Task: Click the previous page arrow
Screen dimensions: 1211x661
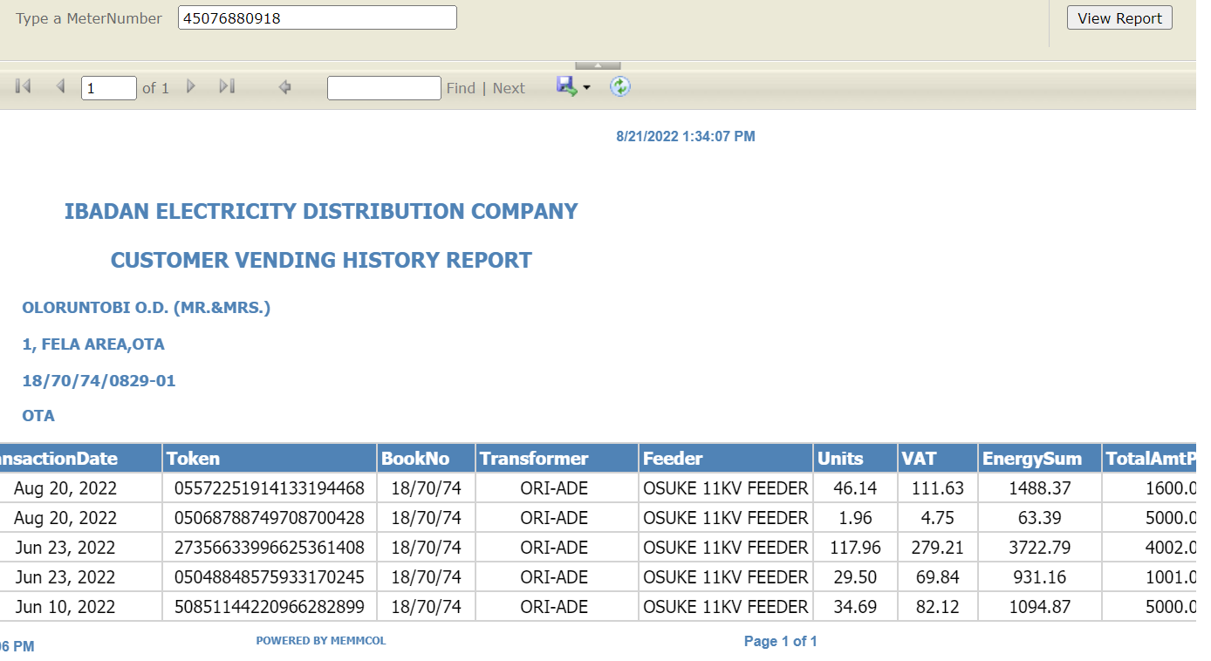Action: (60, 86)
